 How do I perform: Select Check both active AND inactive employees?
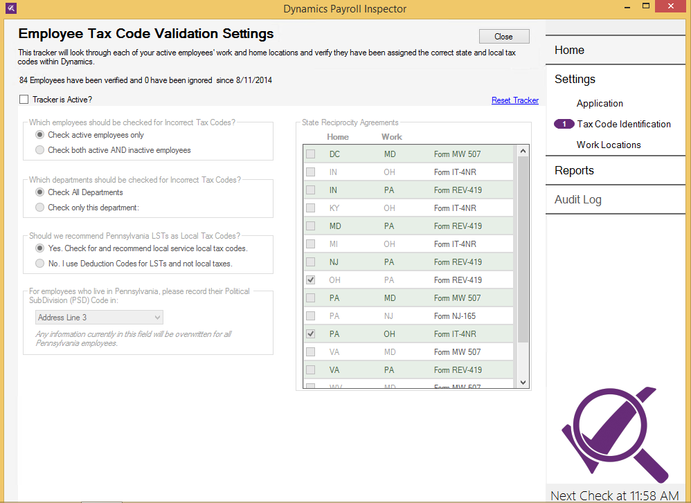[x=39, y=149]
